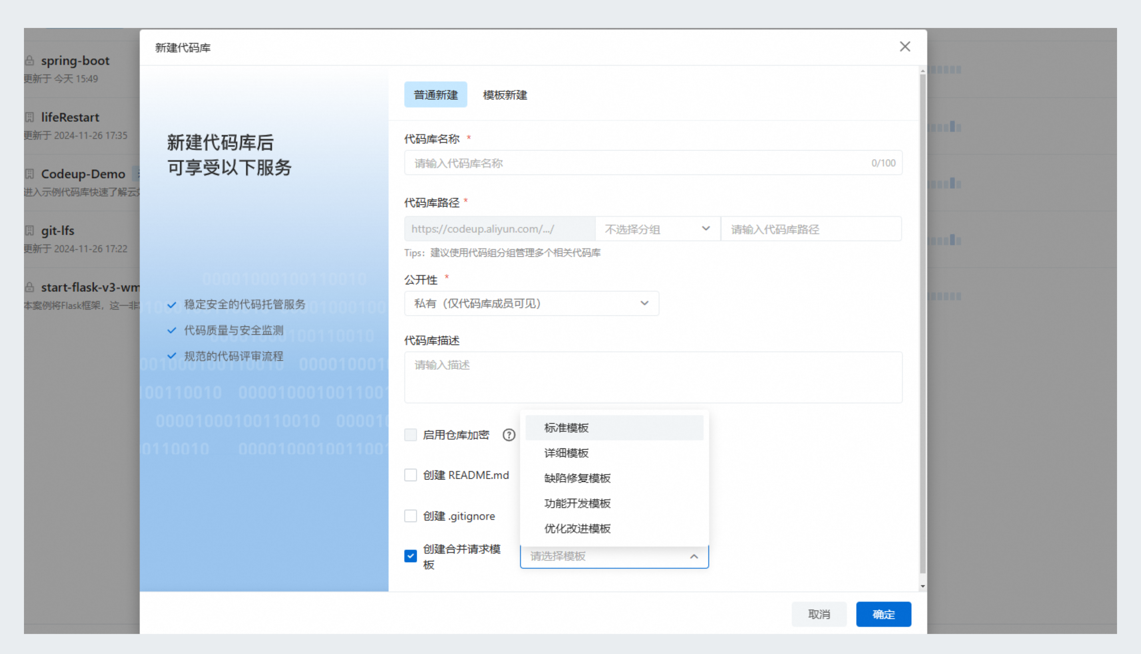Open the spring-boot repository in background list
The width and height of the screenshot is (1141, 654).
(x=75, y=60)
